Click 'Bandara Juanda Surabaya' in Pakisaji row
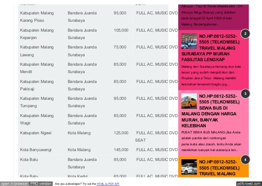The image size is (262, 186). pyautogui.click(x=82, y=85)
